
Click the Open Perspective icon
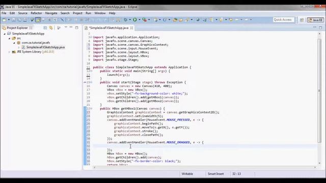(x=302, y=20)
